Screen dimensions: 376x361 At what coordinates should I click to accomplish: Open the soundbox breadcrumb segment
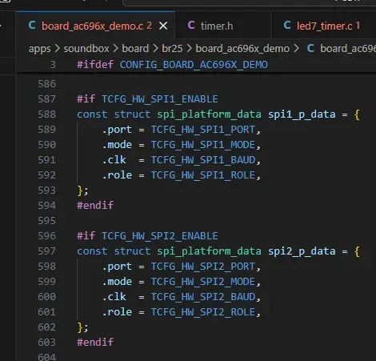click(x=86, y=49)
